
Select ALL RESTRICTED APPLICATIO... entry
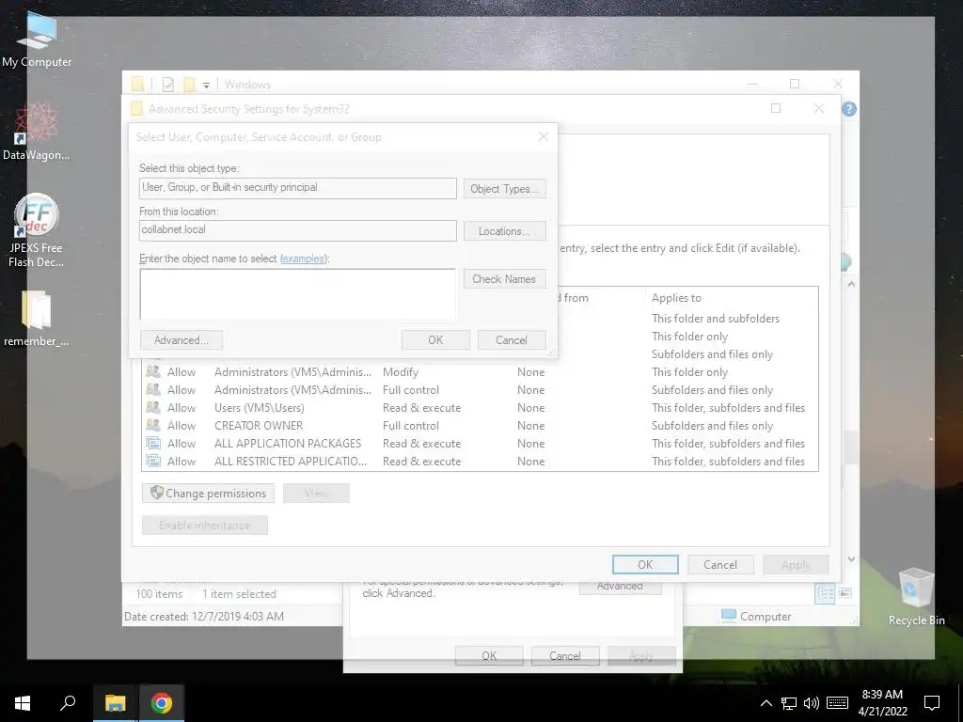tap(480, 461)
